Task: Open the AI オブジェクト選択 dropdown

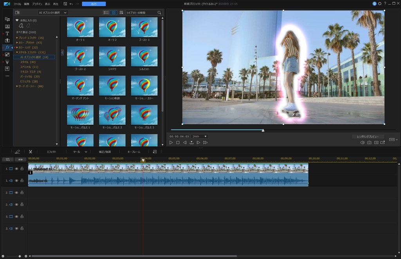Action: click(x=52, y=13)
